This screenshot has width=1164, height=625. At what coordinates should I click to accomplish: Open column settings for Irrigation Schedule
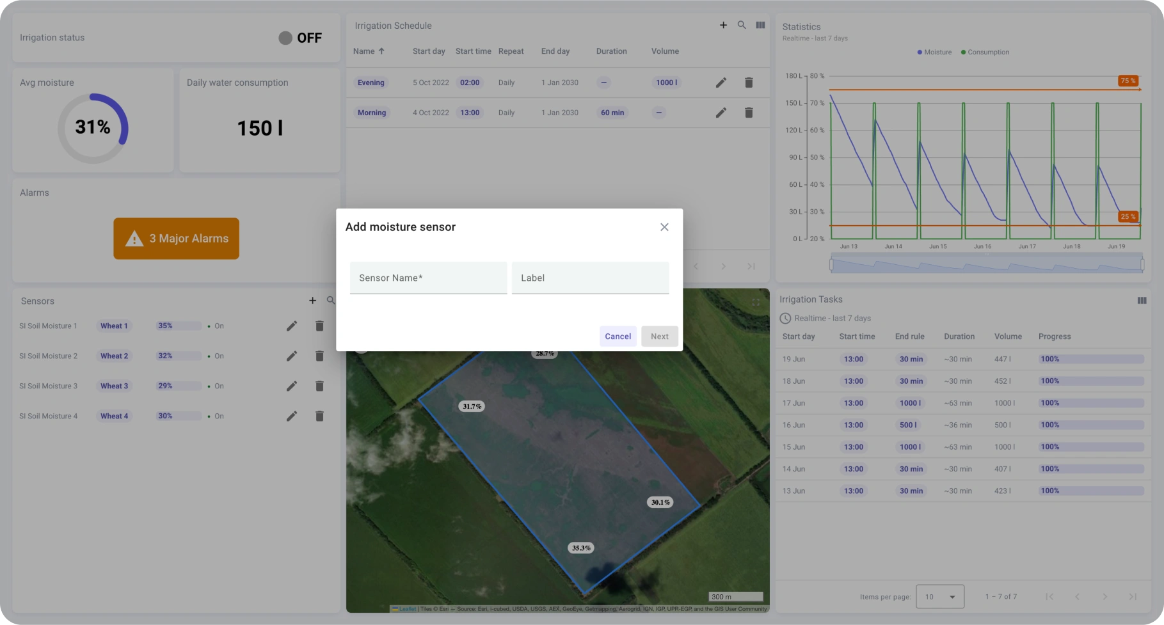760,26
